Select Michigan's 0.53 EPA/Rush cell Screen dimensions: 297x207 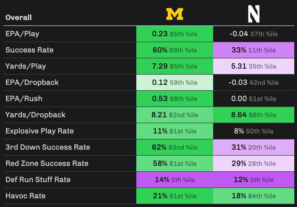coord(175,99)
